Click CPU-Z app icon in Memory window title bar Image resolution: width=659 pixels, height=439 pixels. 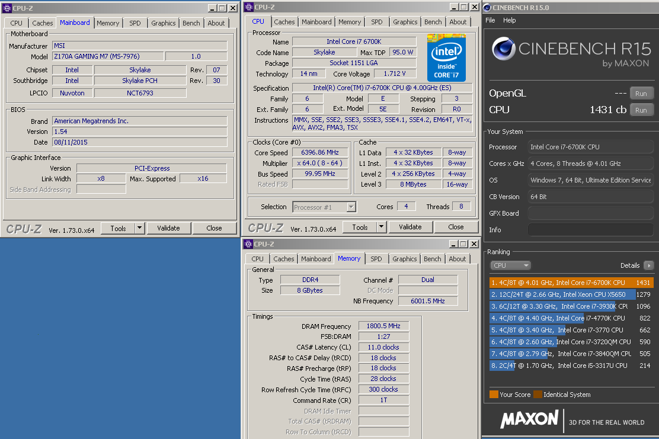248,243
